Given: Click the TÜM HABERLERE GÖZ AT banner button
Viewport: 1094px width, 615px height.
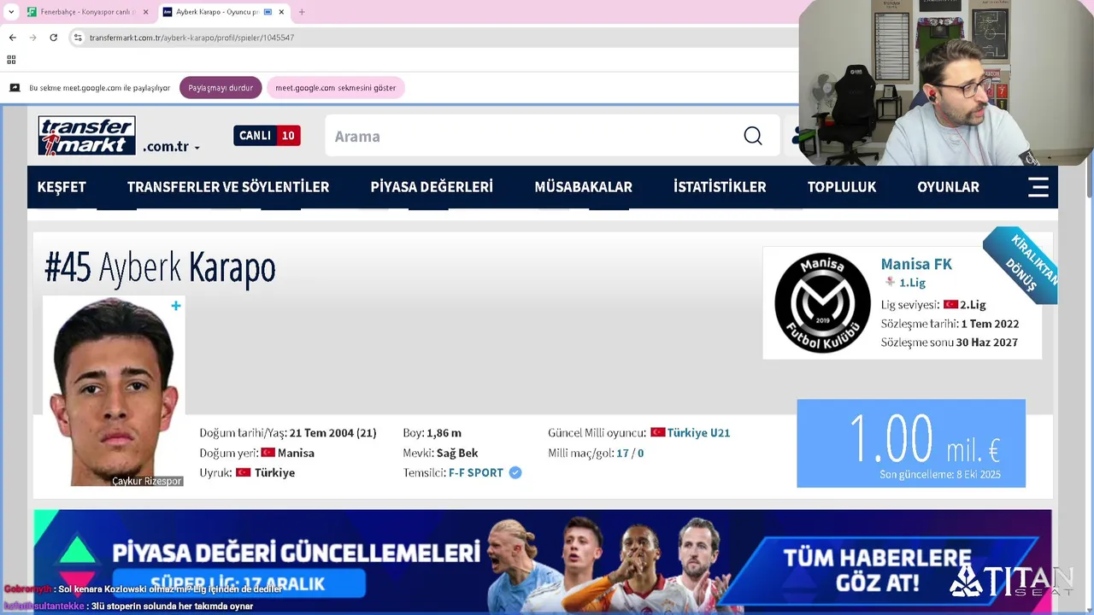Looking at the screenshot, I should click(877, 571).
